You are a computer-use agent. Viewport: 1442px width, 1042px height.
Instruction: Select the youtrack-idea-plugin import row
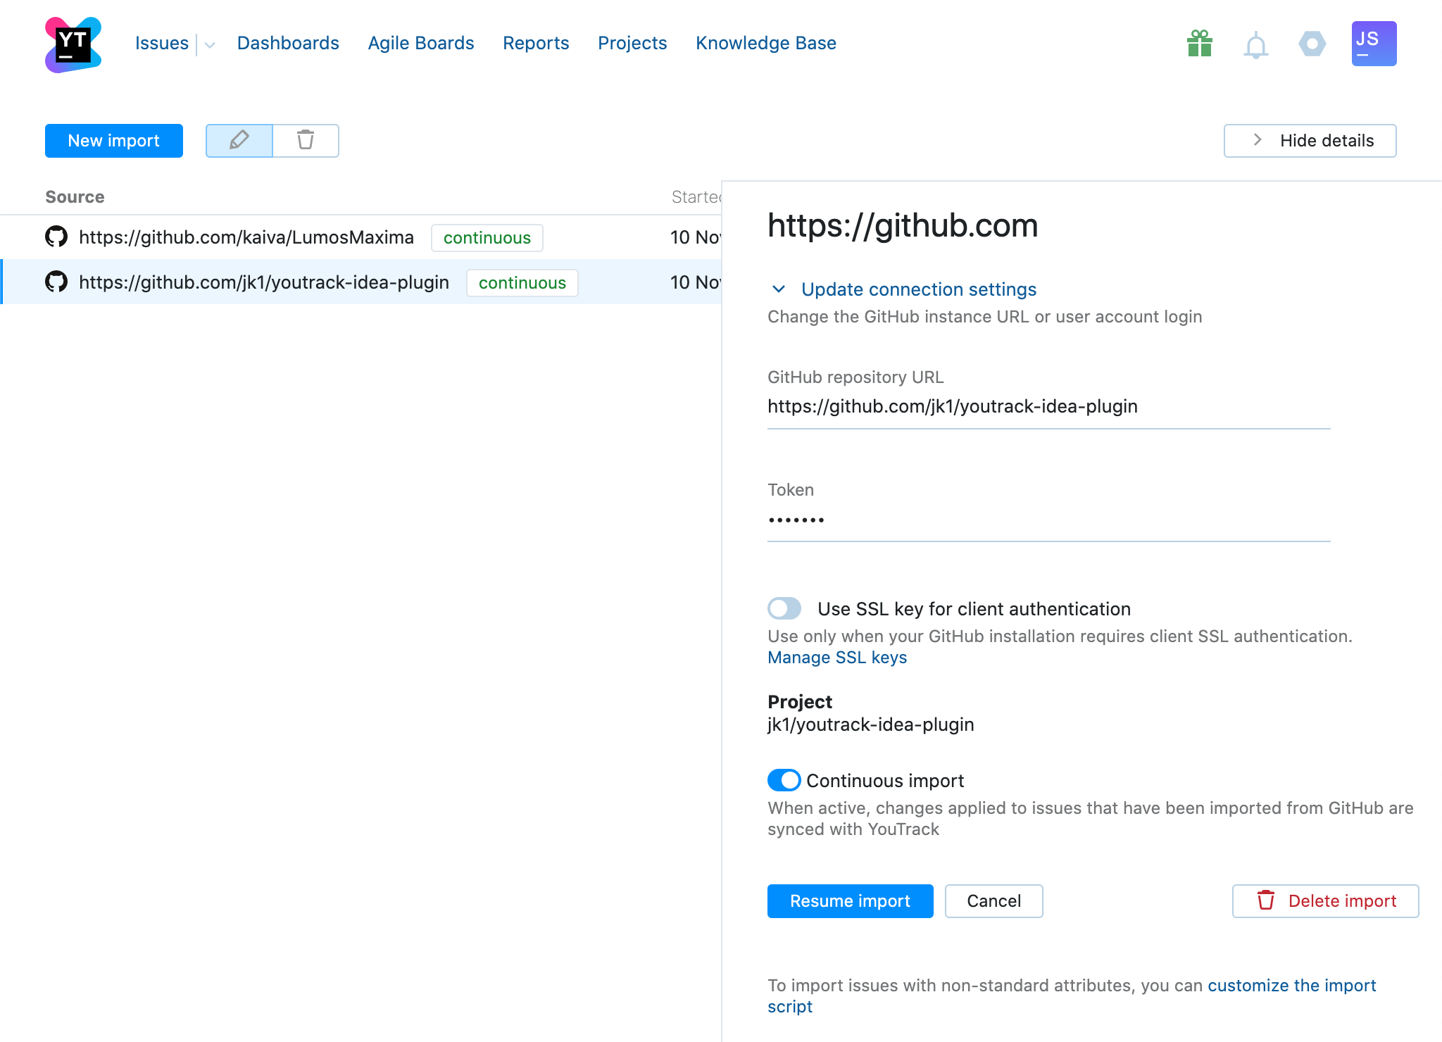pos(263,282)
